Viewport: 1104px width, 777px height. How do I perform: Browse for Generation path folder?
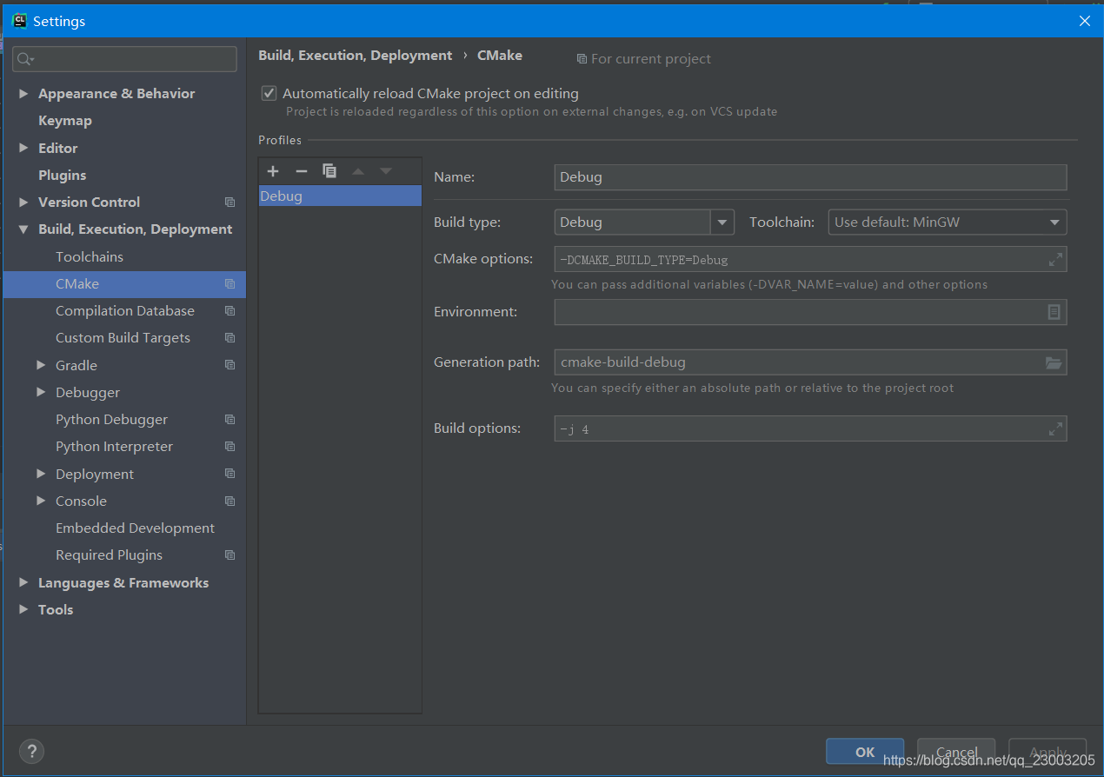pyautogui.click(x=1054, y=362)
